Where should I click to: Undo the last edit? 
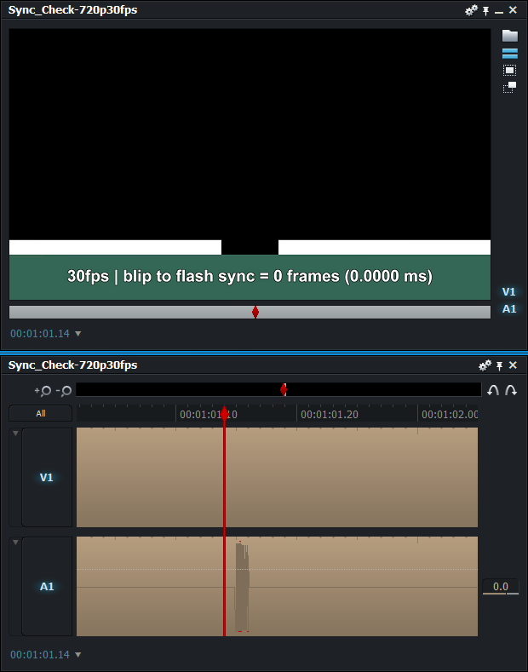pos(493,390)
